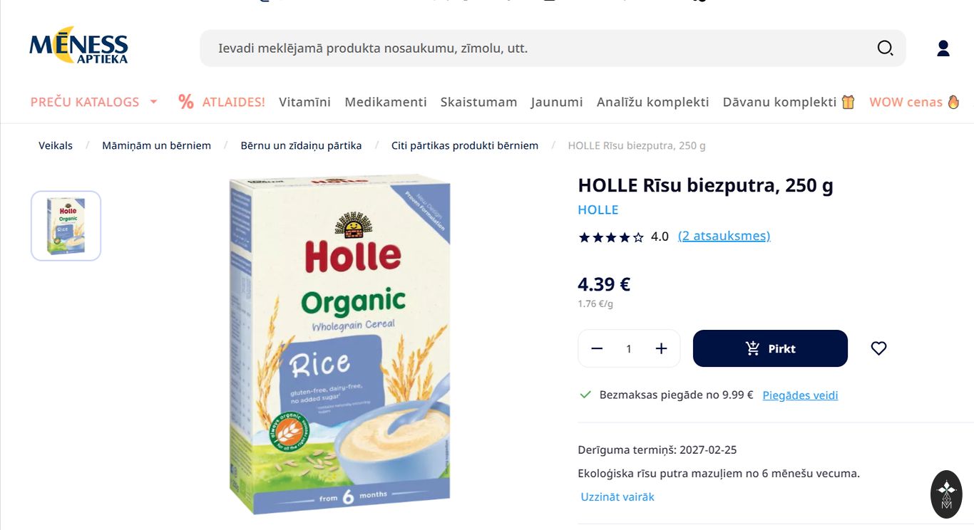Screen dimensions: 974x530
Task: Click the percent discount icon
Action: (x=186, y=102)
